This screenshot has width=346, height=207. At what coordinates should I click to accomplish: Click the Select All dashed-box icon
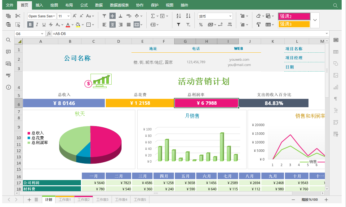coord(18,24)
